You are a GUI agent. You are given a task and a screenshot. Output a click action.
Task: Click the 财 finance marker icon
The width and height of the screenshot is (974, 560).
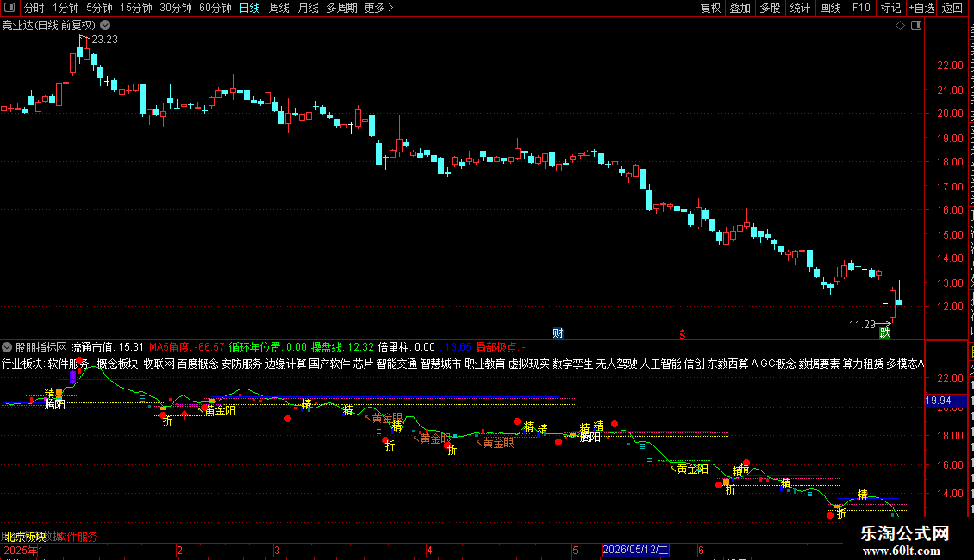(x=558, y=333)
